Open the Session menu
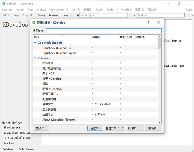Viewport: 194px width, 152px height. tap(7, 10)
